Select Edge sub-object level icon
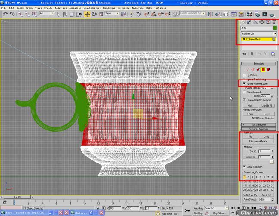Viewport: 279px width, 216px height. [x=252, y=70]
